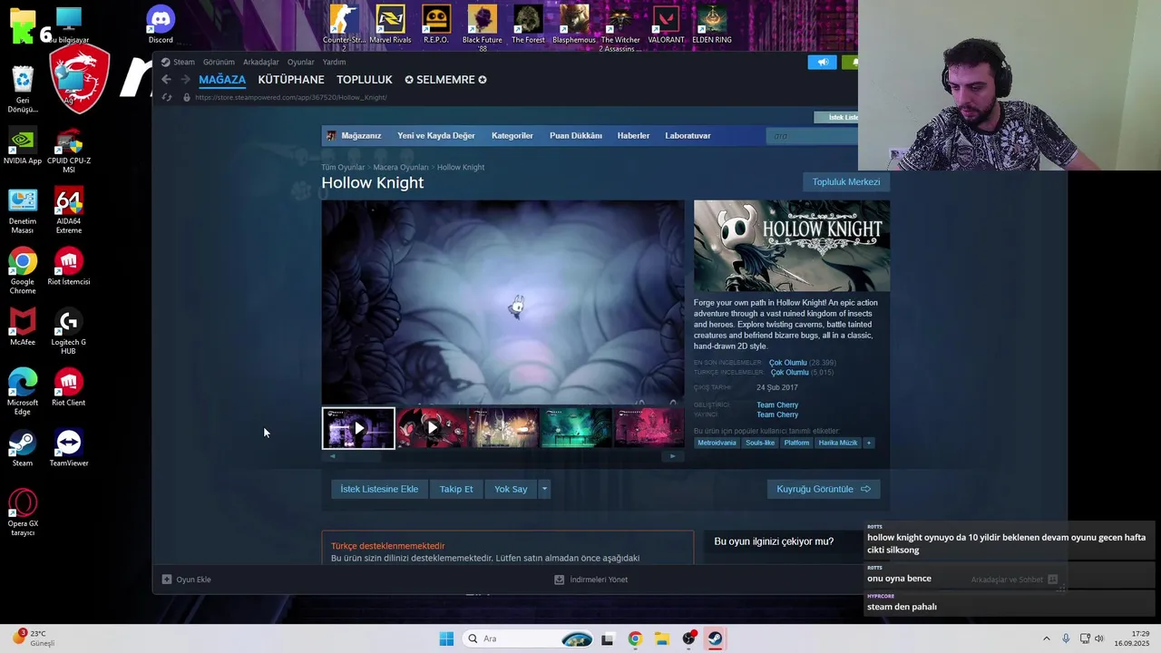Open Puan Dükkânı link

pos(576,136)
